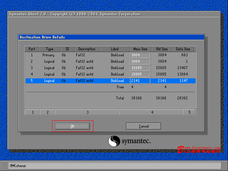Click the Description column header
The height and width of the screenshot is (171, 228).
87,49
